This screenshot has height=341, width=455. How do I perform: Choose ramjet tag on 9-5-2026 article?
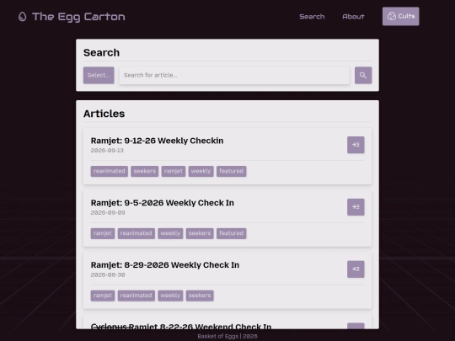(103, 233)
